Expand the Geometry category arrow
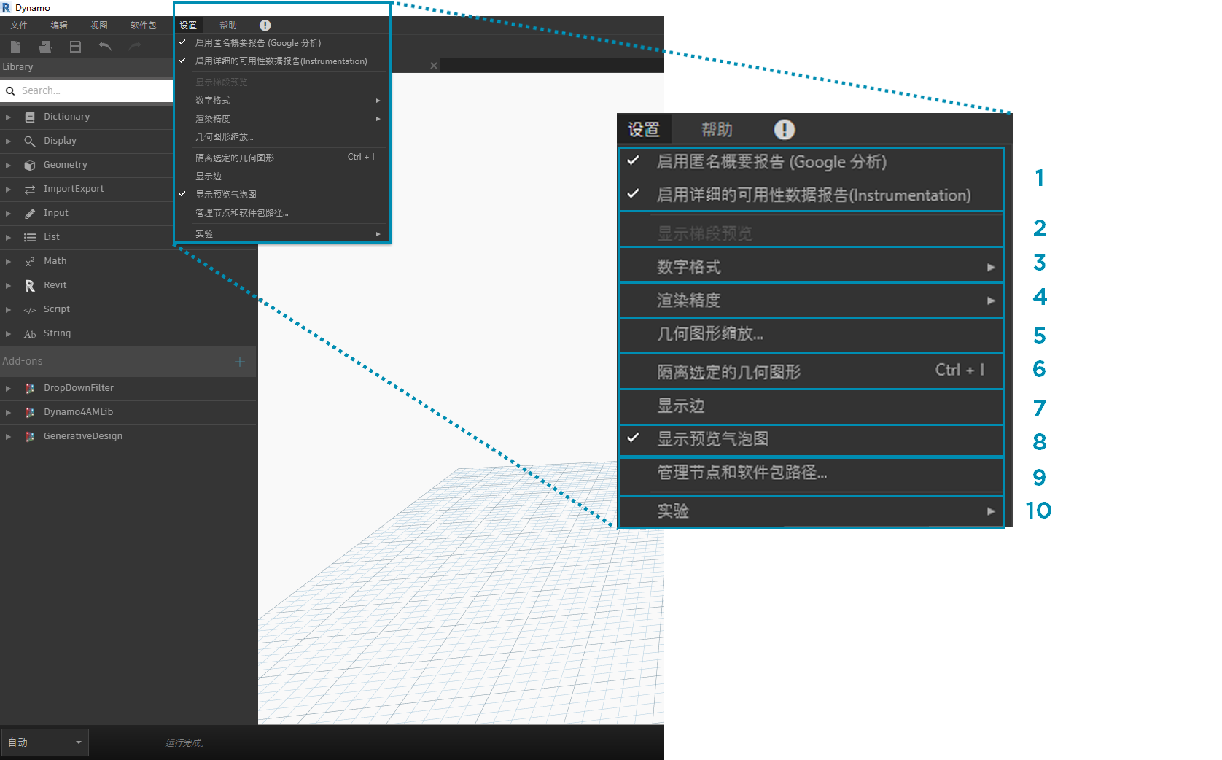The width and height of the screenshot is (1222, 760). 8,165
